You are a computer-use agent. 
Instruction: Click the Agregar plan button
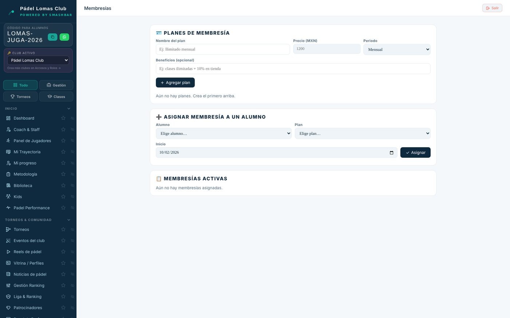tap(175, 82)
